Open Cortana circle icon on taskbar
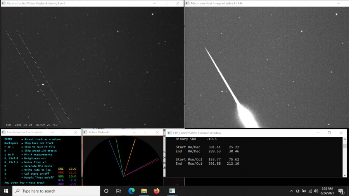349x196 pixels. [106, 191]
